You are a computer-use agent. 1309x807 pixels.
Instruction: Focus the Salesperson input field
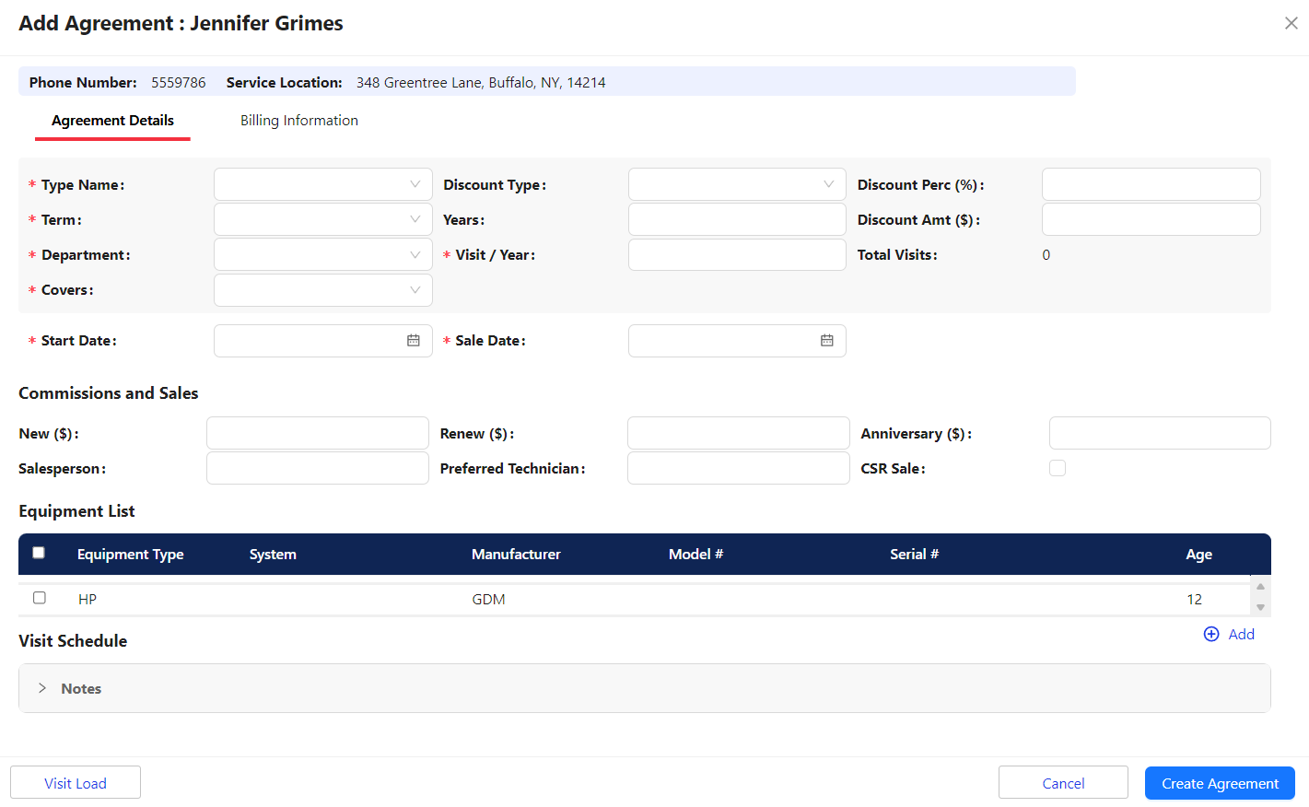click(x=318, y=468)
